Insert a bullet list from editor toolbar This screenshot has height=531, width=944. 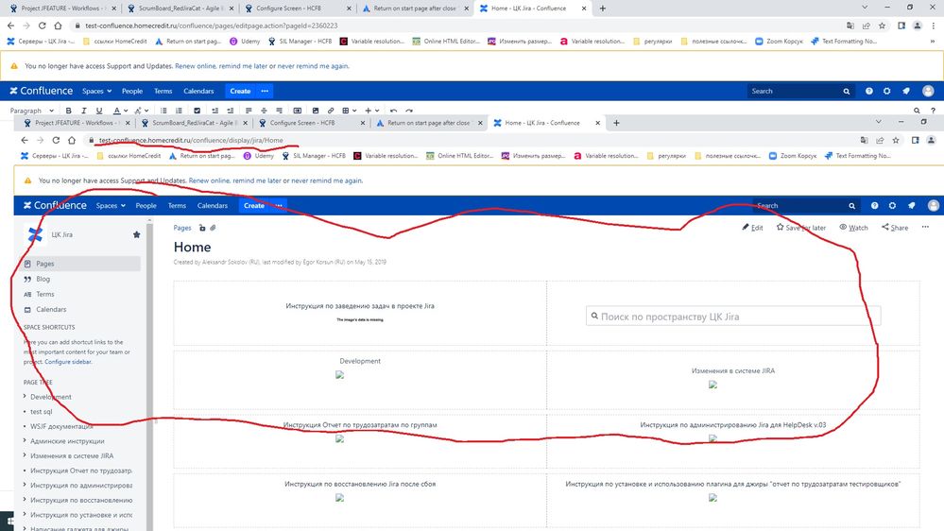[x=163, y=111]
